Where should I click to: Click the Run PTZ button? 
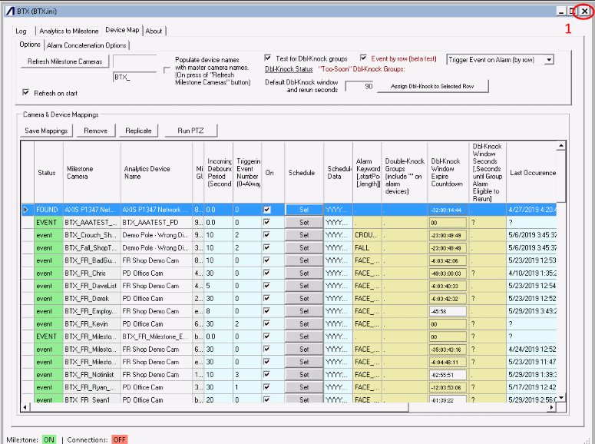(x=191, y=131)
